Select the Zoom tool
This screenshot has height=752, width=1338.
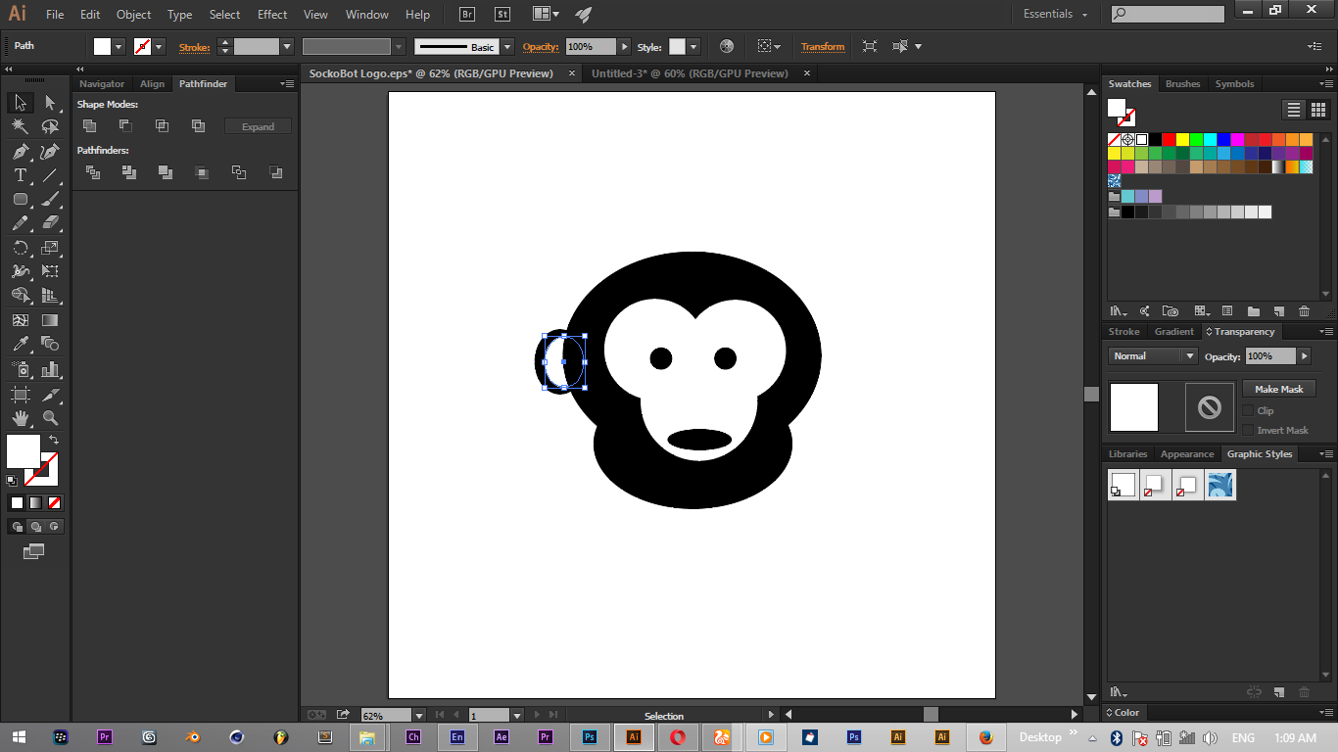tap(50, 418)
